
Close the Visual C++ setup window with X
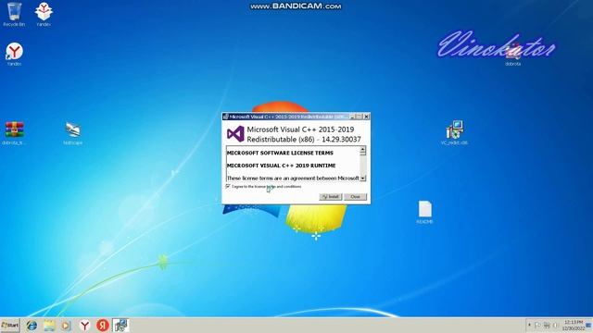pyautogui.click(x=366, y=117)
